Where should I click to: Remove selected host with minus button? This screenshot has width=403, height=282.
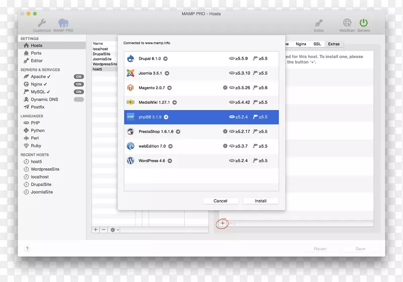click(104, 230)
